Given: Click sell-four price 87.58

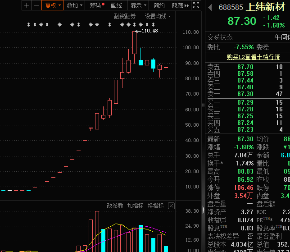Looking at the screenshot, I should (x=245, y=73).
